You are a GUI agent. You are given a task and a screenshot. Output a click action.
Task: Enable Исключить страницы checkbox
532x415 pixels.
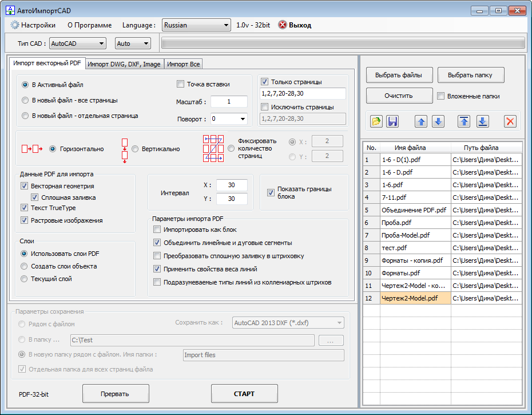tap(264, 106)
